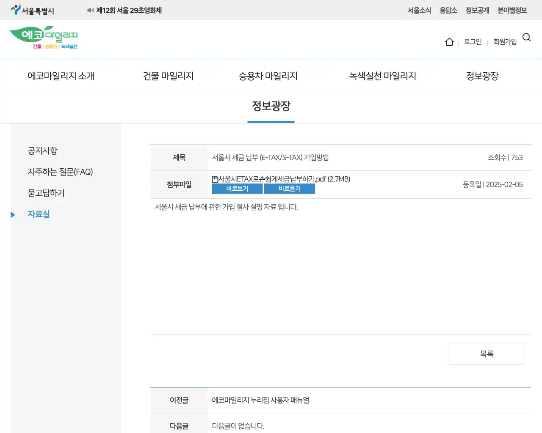The width and height of the screenshot is (542, 433).
Task: Open 에코마일리지 소개 menu
Action: [x=61, y=76]
